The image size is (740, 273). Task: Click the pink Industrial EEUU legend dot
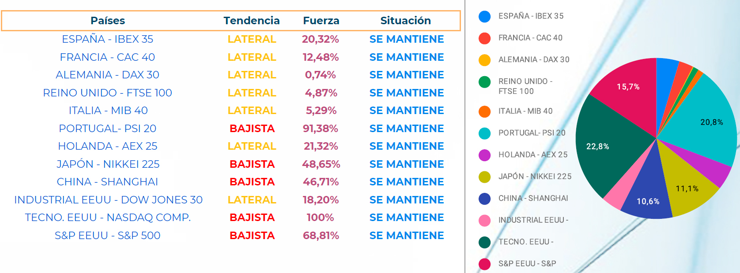[484, 220]
